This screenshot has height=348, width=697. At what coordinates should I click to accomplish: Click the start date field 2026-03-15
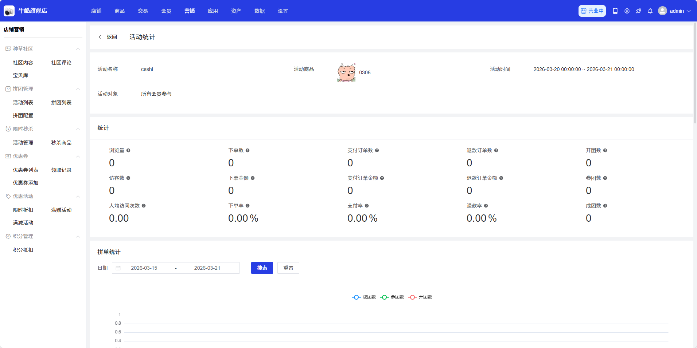144,268
